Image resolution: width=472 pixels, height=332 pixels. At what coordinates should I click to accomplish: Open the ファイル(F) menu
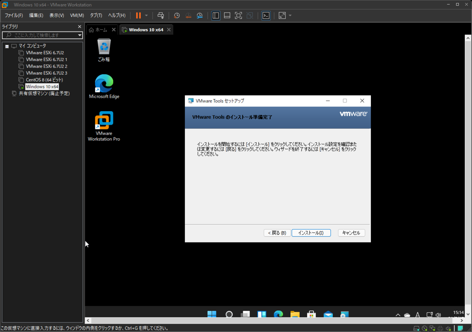click(x=14, y=15)
